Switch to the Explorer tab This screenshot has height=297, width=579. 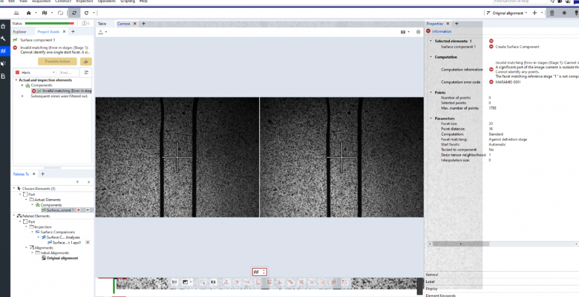point(20,32)
